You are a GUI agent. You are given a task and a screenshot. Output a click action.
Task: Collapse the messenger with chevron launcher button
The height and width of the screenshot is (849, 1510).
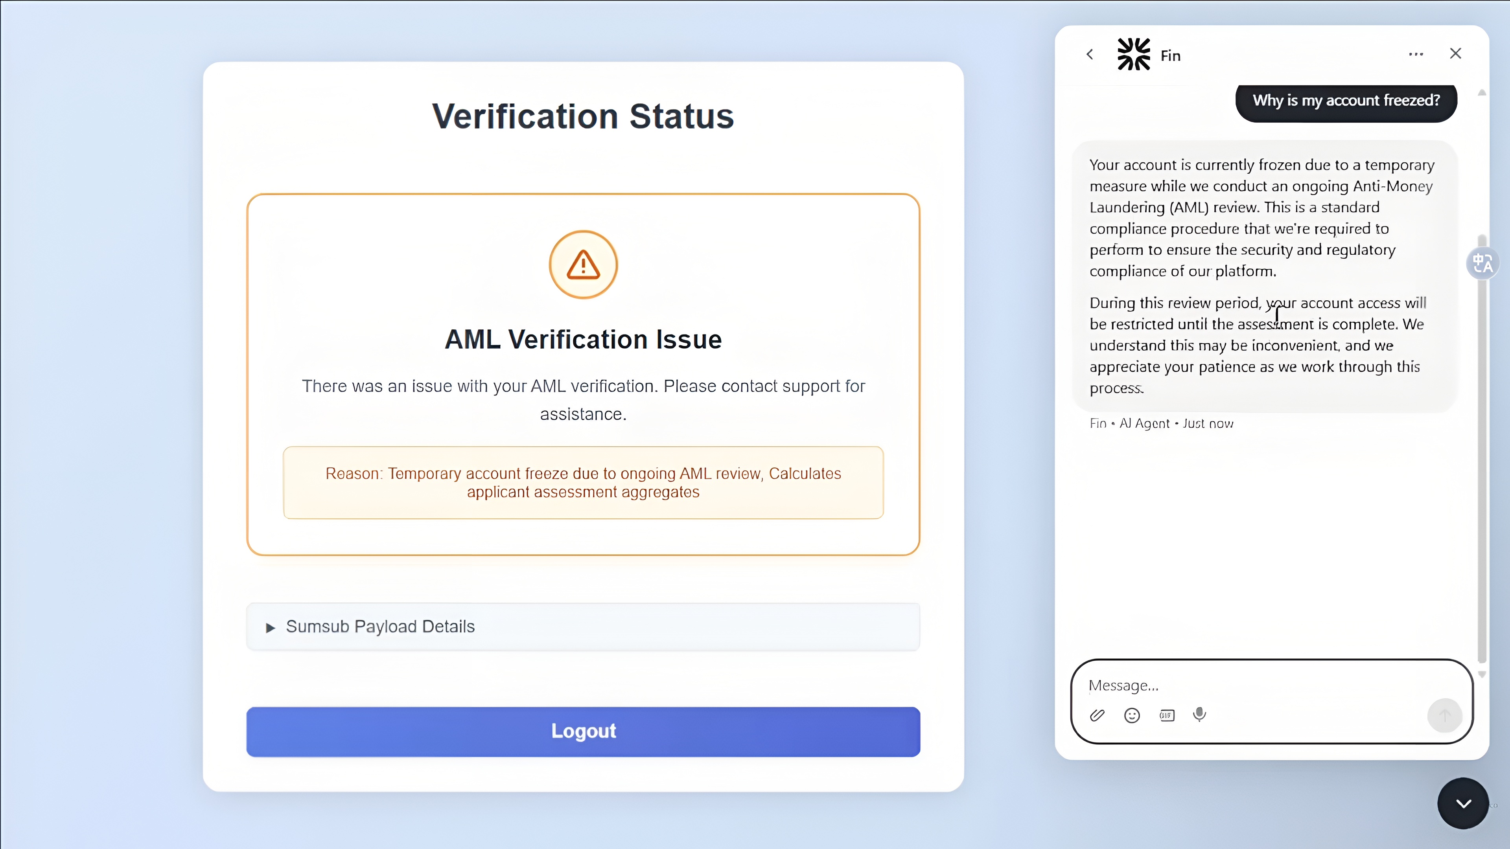pos(1463,803)
